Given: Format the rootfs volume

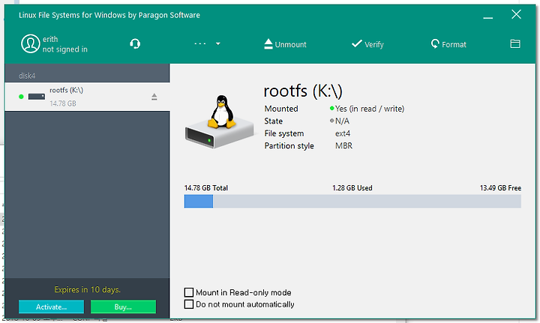Looking at the screenshot, I should (x=448, y=44).
